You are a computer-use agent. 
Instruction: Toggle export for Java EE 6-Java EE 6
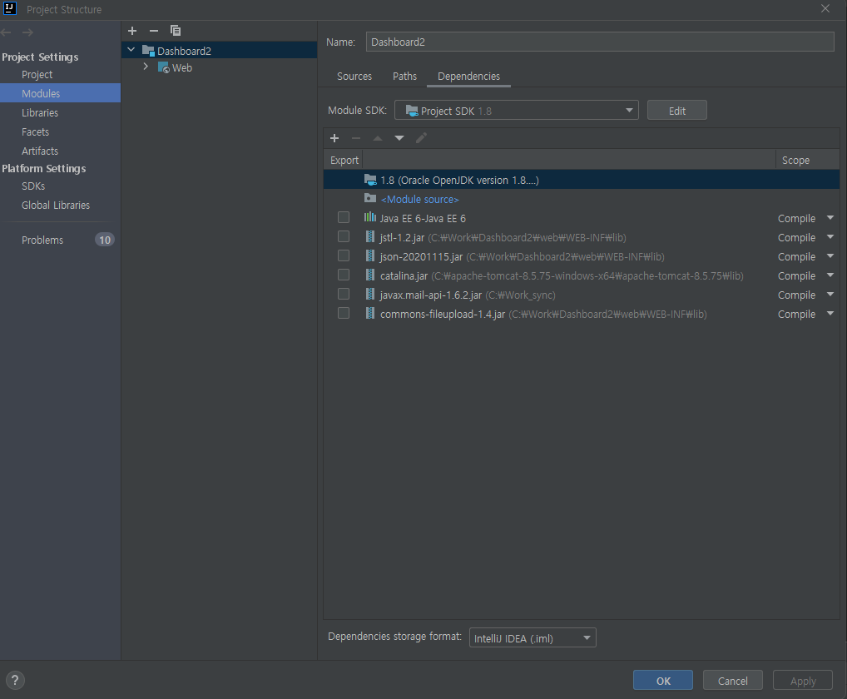click(344, 217)
